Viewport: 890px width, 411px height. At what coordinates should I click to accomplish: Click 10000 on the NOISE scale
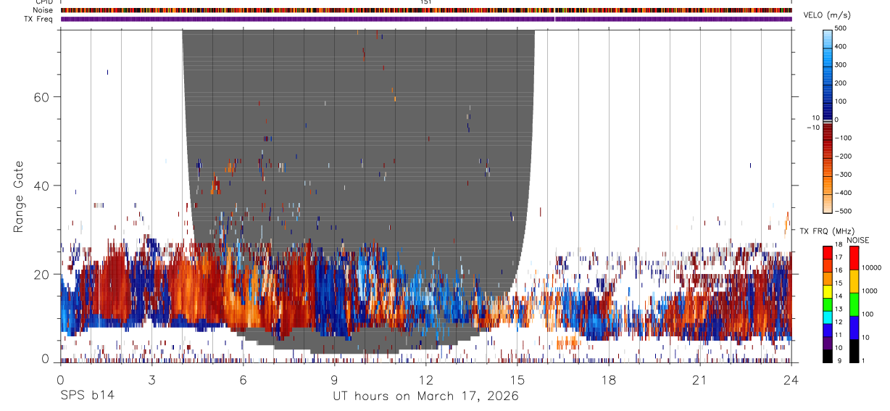tap(871, 267)
